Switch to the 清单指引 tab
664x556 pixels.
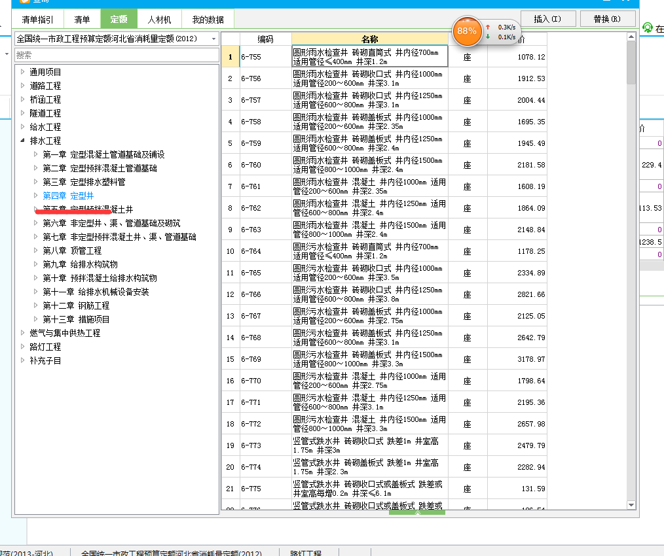38,20
